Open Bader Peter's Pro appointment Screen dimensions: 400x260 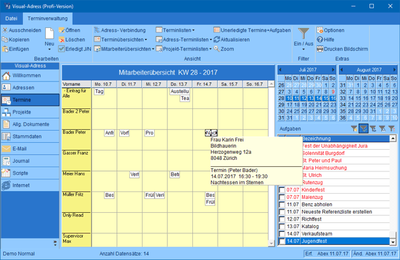point(149,133)
